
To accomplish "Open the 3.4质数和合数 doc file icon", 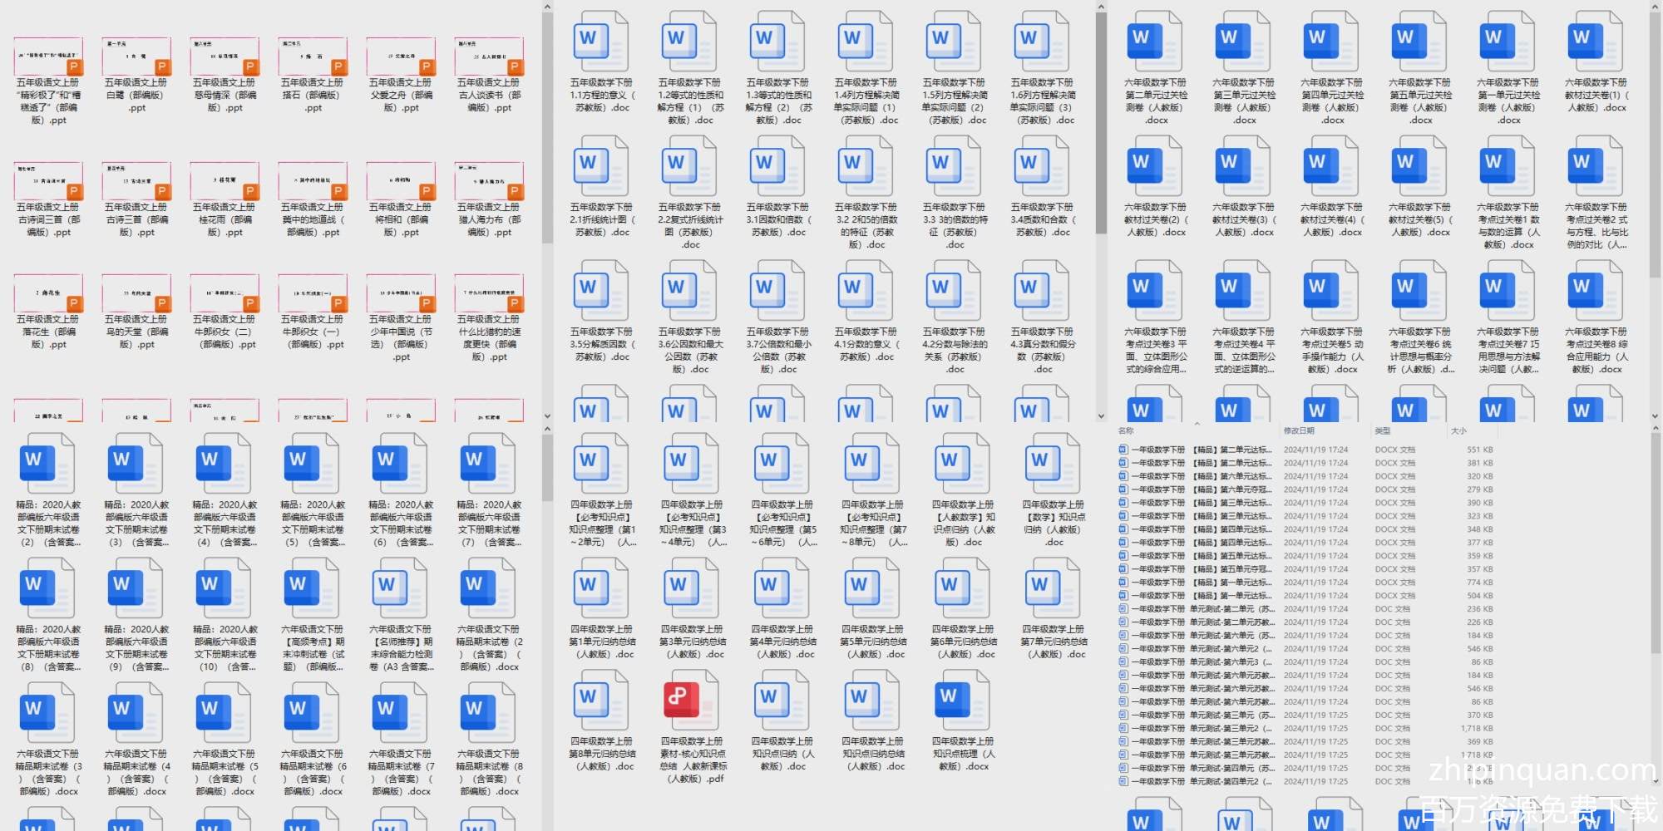I will [1041, 166].
